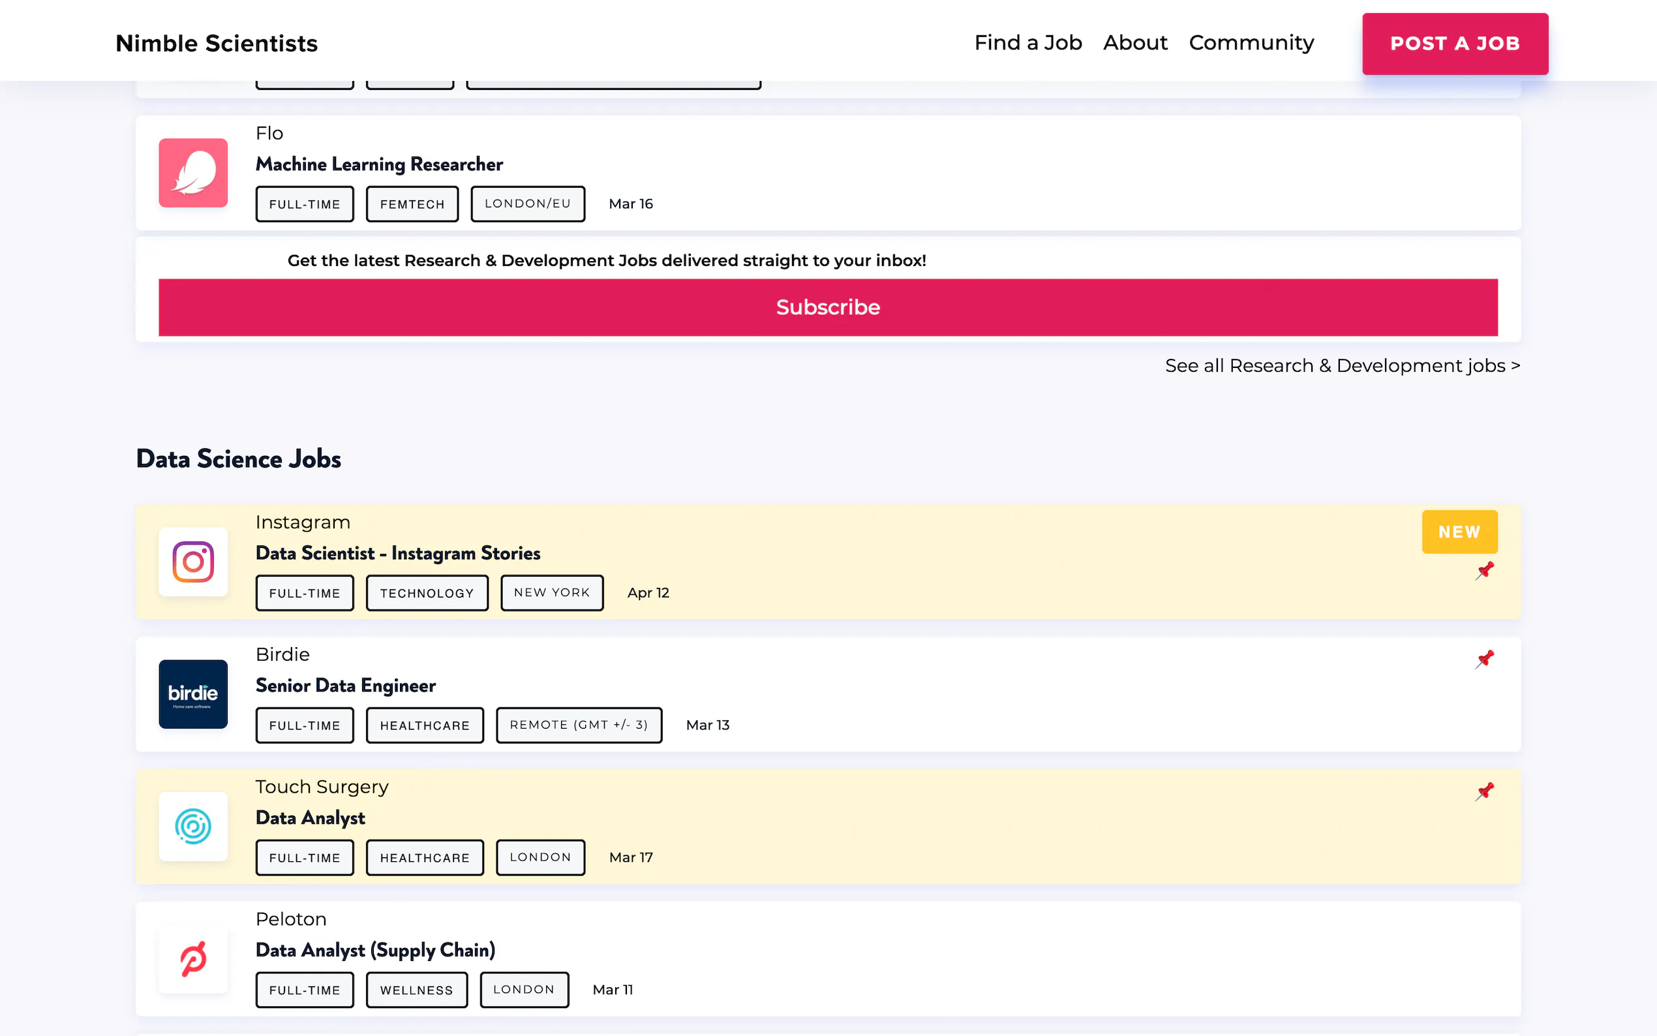Image resolution: width=1657 pixels, height=1036 pixels.
Task: Click the NEW YORK location tag
Action: coord(551,592)
